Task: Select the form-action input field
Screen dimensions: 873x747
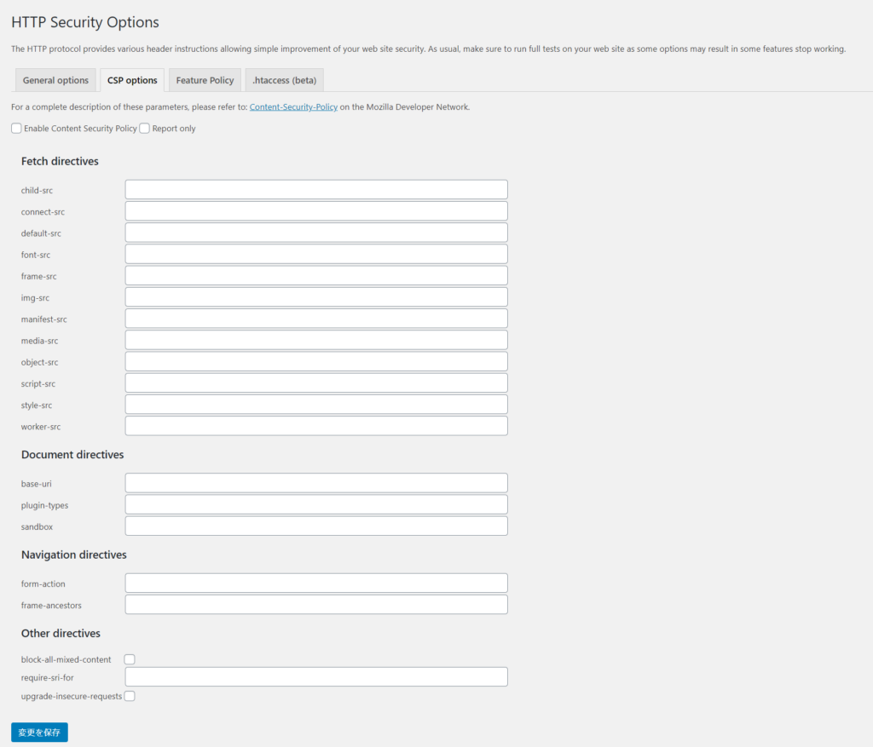Action: click(x=315, y=583)
